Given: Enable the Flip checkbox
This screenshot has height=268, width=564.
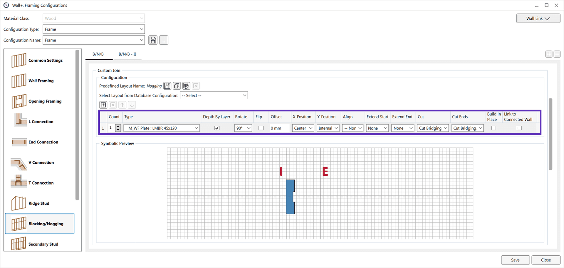Looking at the screenshot, I should pos(261,128).
